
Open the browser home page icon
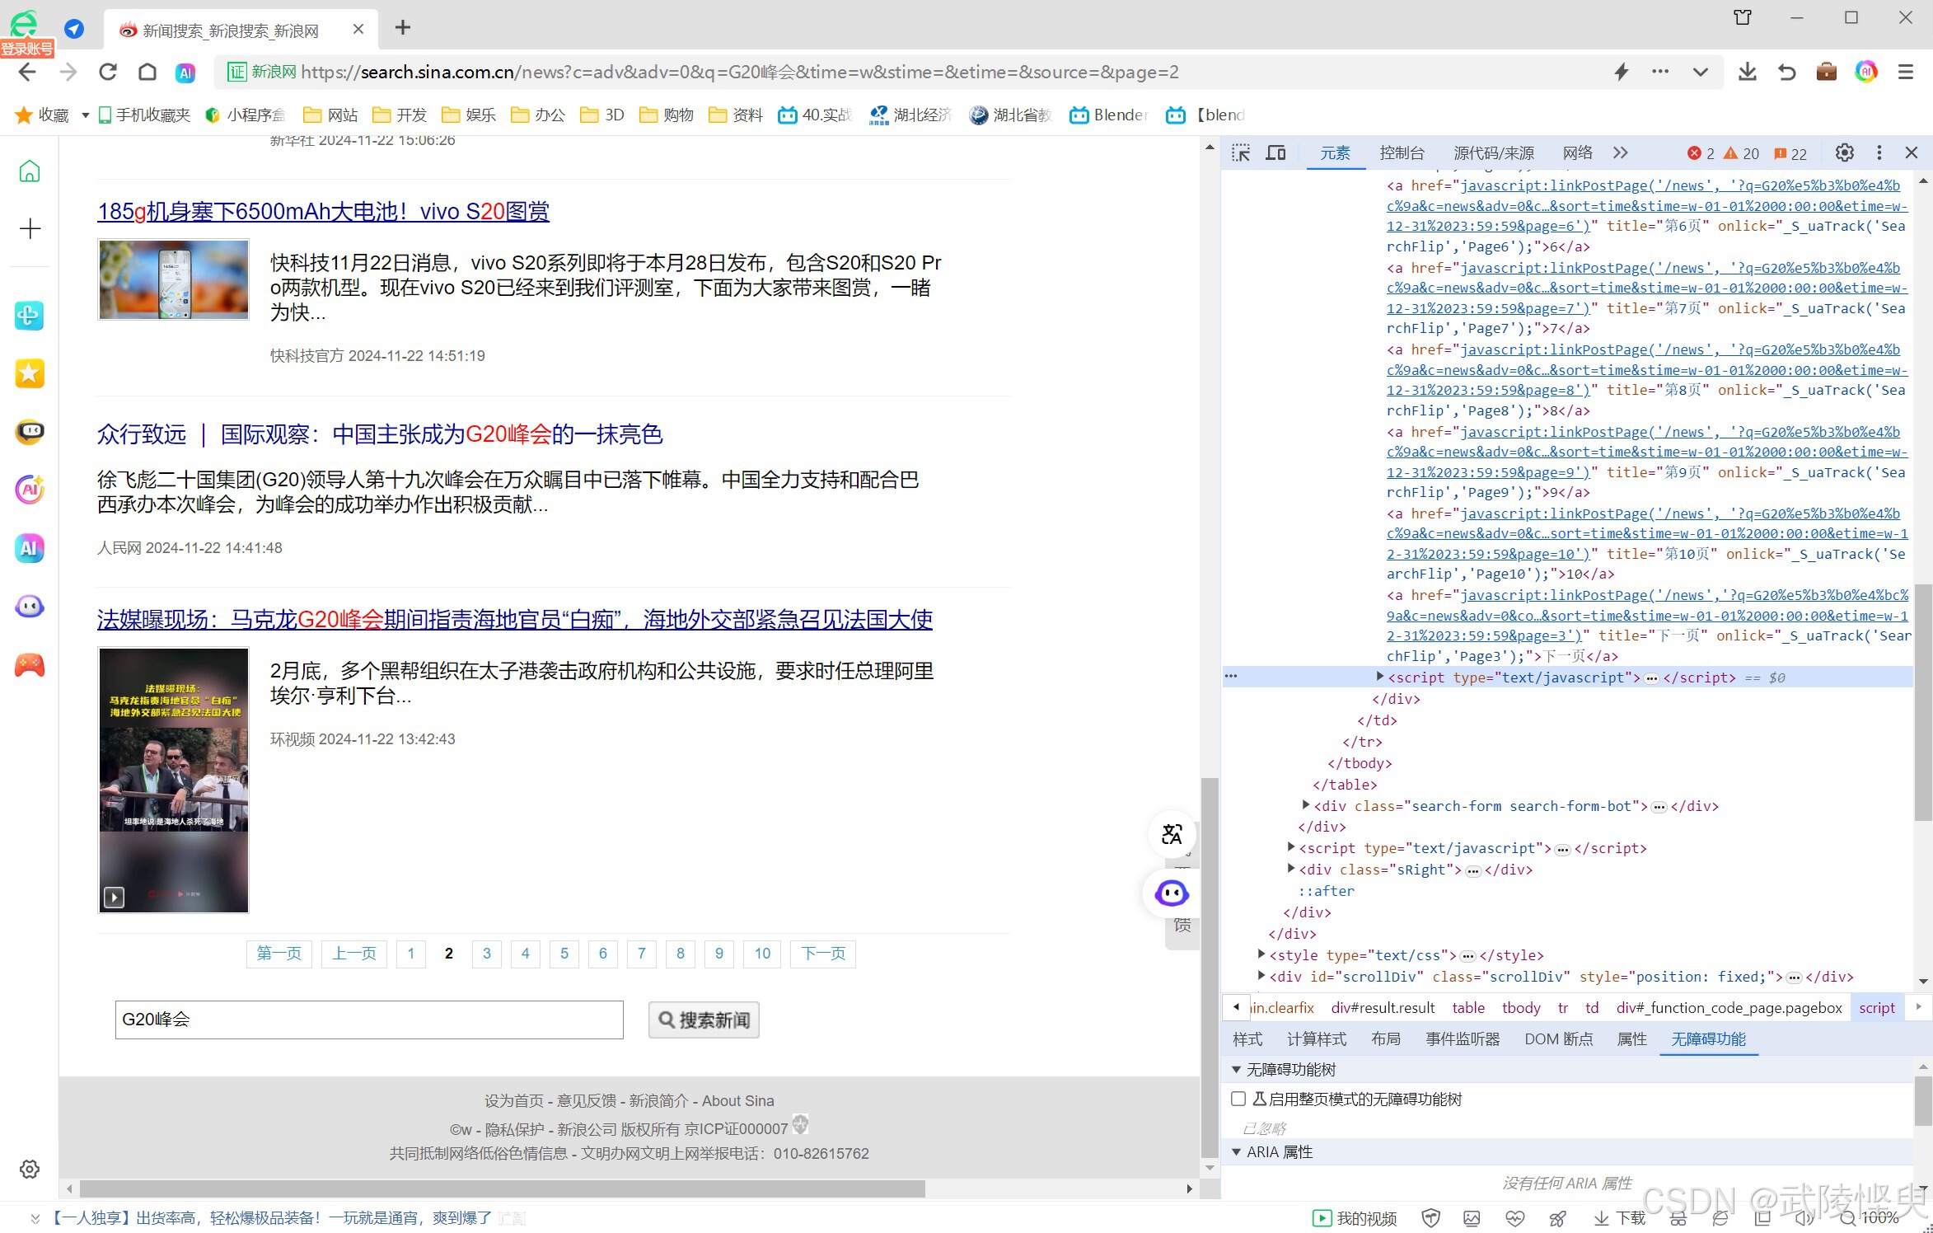tap(147, 73)
